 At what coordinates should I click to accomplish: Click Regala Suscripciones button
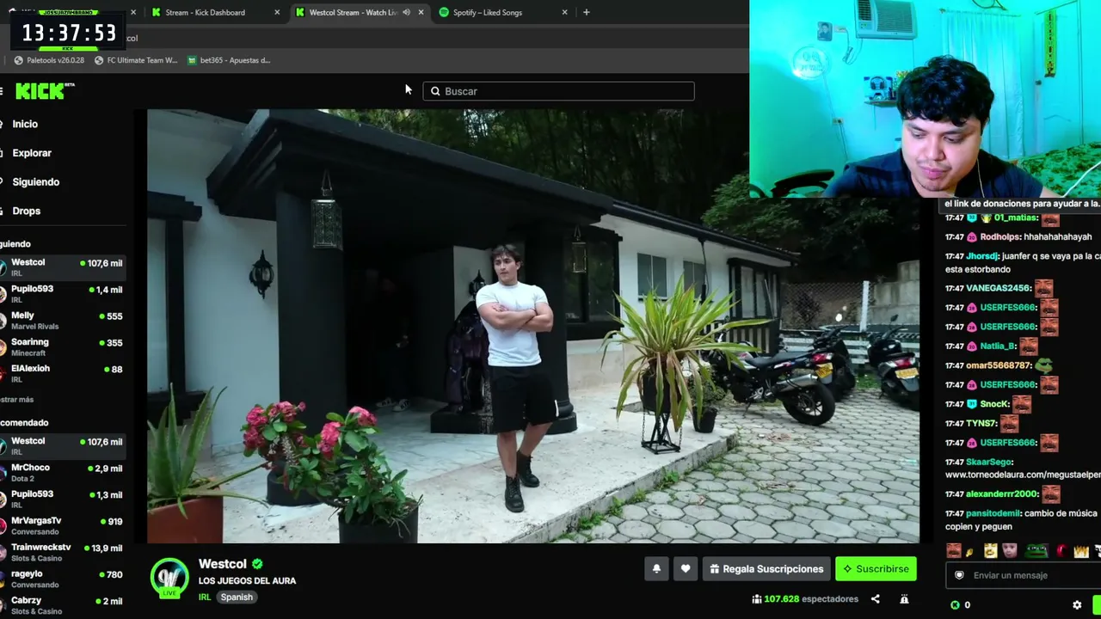(x=766, y=569)
